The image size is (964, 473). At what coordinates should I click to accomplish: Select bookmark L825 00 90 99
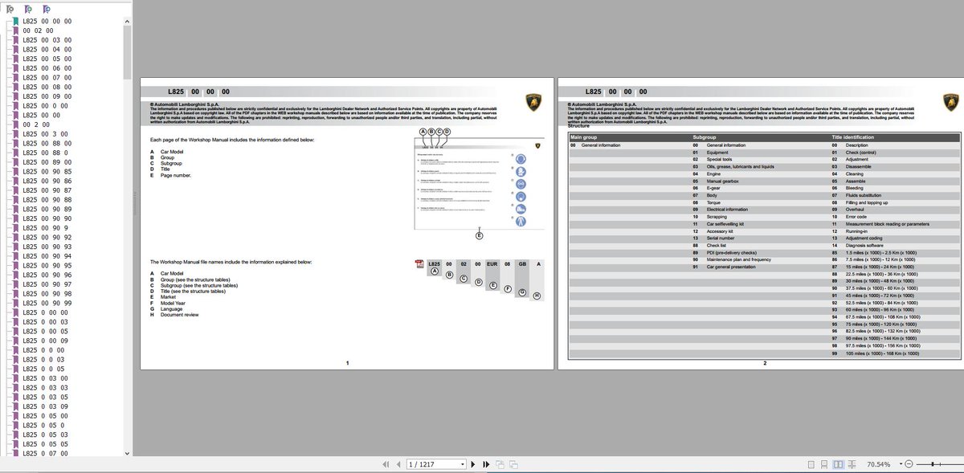point(47,303)
